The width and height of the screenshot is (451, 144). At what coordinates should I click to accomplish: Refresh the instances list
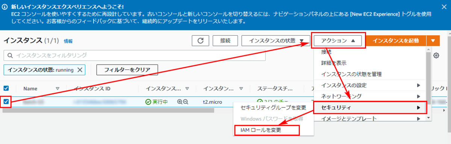[200, 41]
